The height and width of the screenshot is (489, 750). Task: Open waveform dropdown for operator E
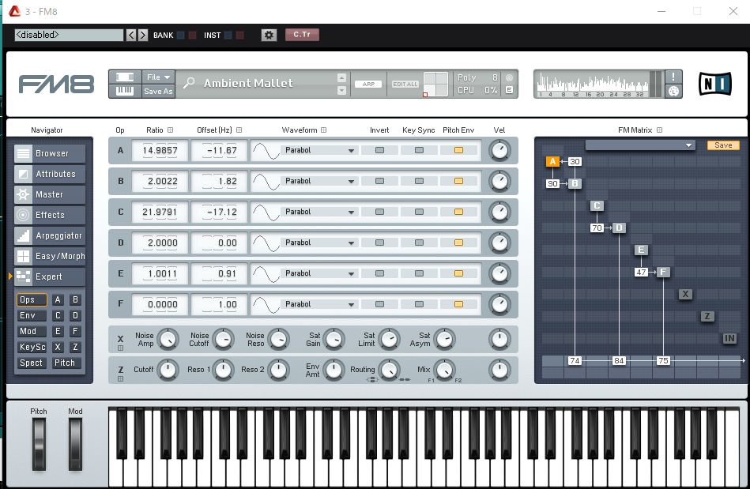319,273
